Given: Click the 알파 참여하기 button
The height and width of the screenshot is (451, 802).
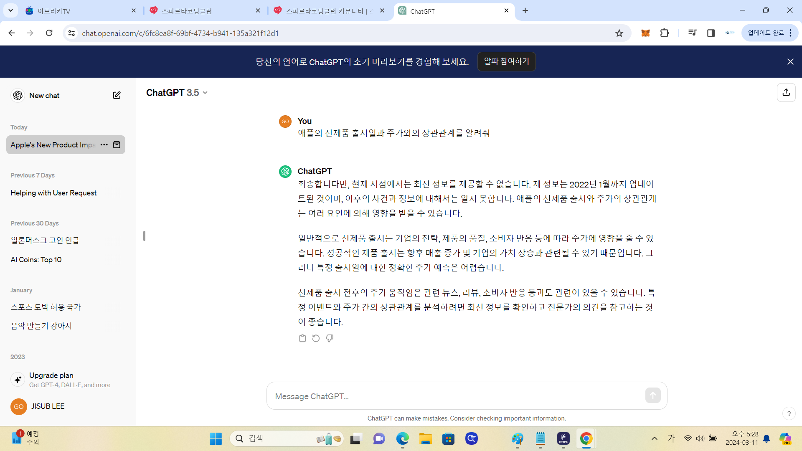Looking at the screenshot, I should [x=506, y=61].
